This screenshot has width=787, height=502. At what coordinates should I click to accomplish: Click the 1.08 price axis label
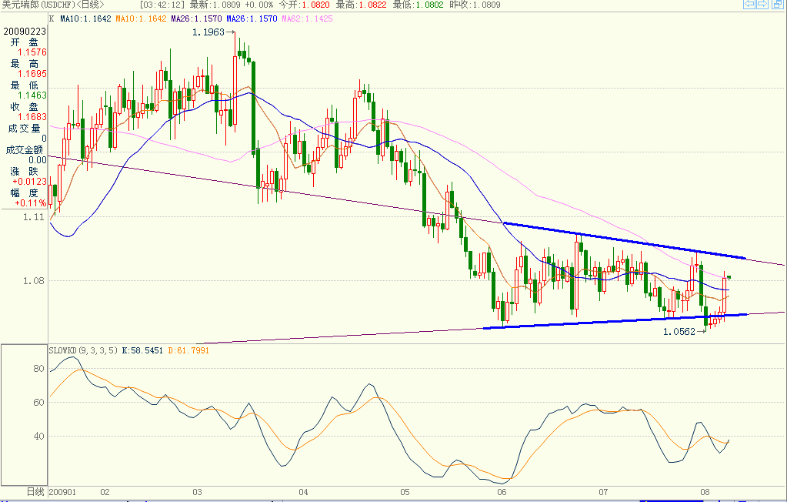34,281
